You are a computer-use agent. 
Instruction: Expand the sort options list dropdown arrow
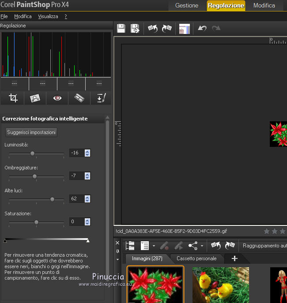(x=154, y=246)
